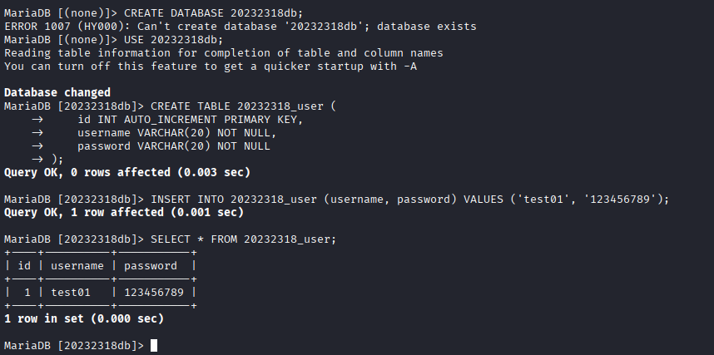
Task: Click the 'id INT AUTO_INCREMENT PRIMARY KEY' line
Action: [x=190, y=119]
